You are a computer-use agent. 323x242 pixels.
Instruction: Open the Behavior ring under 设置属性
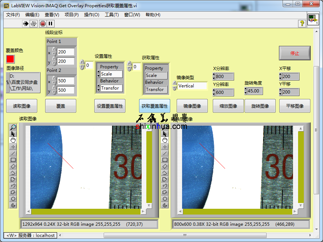pyautogui.click(x=111, y=88)
